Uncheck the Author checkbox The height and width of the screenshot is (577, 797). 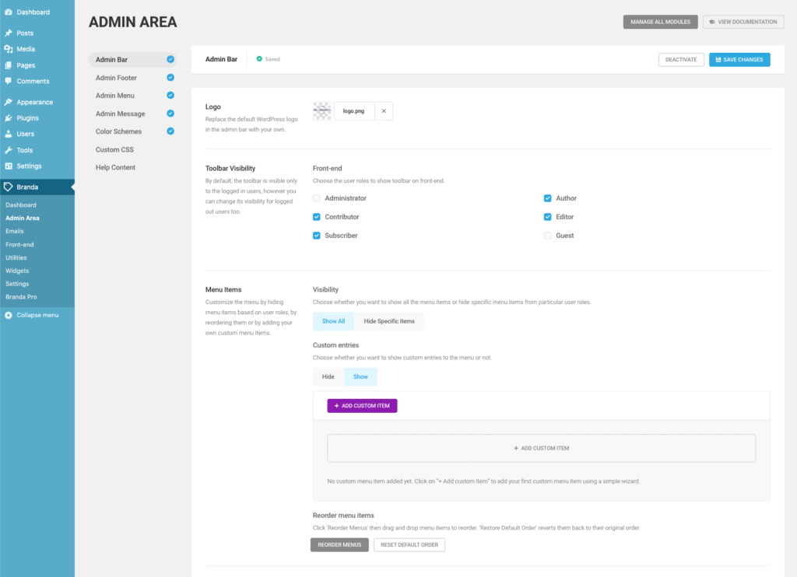coord(547,198)
